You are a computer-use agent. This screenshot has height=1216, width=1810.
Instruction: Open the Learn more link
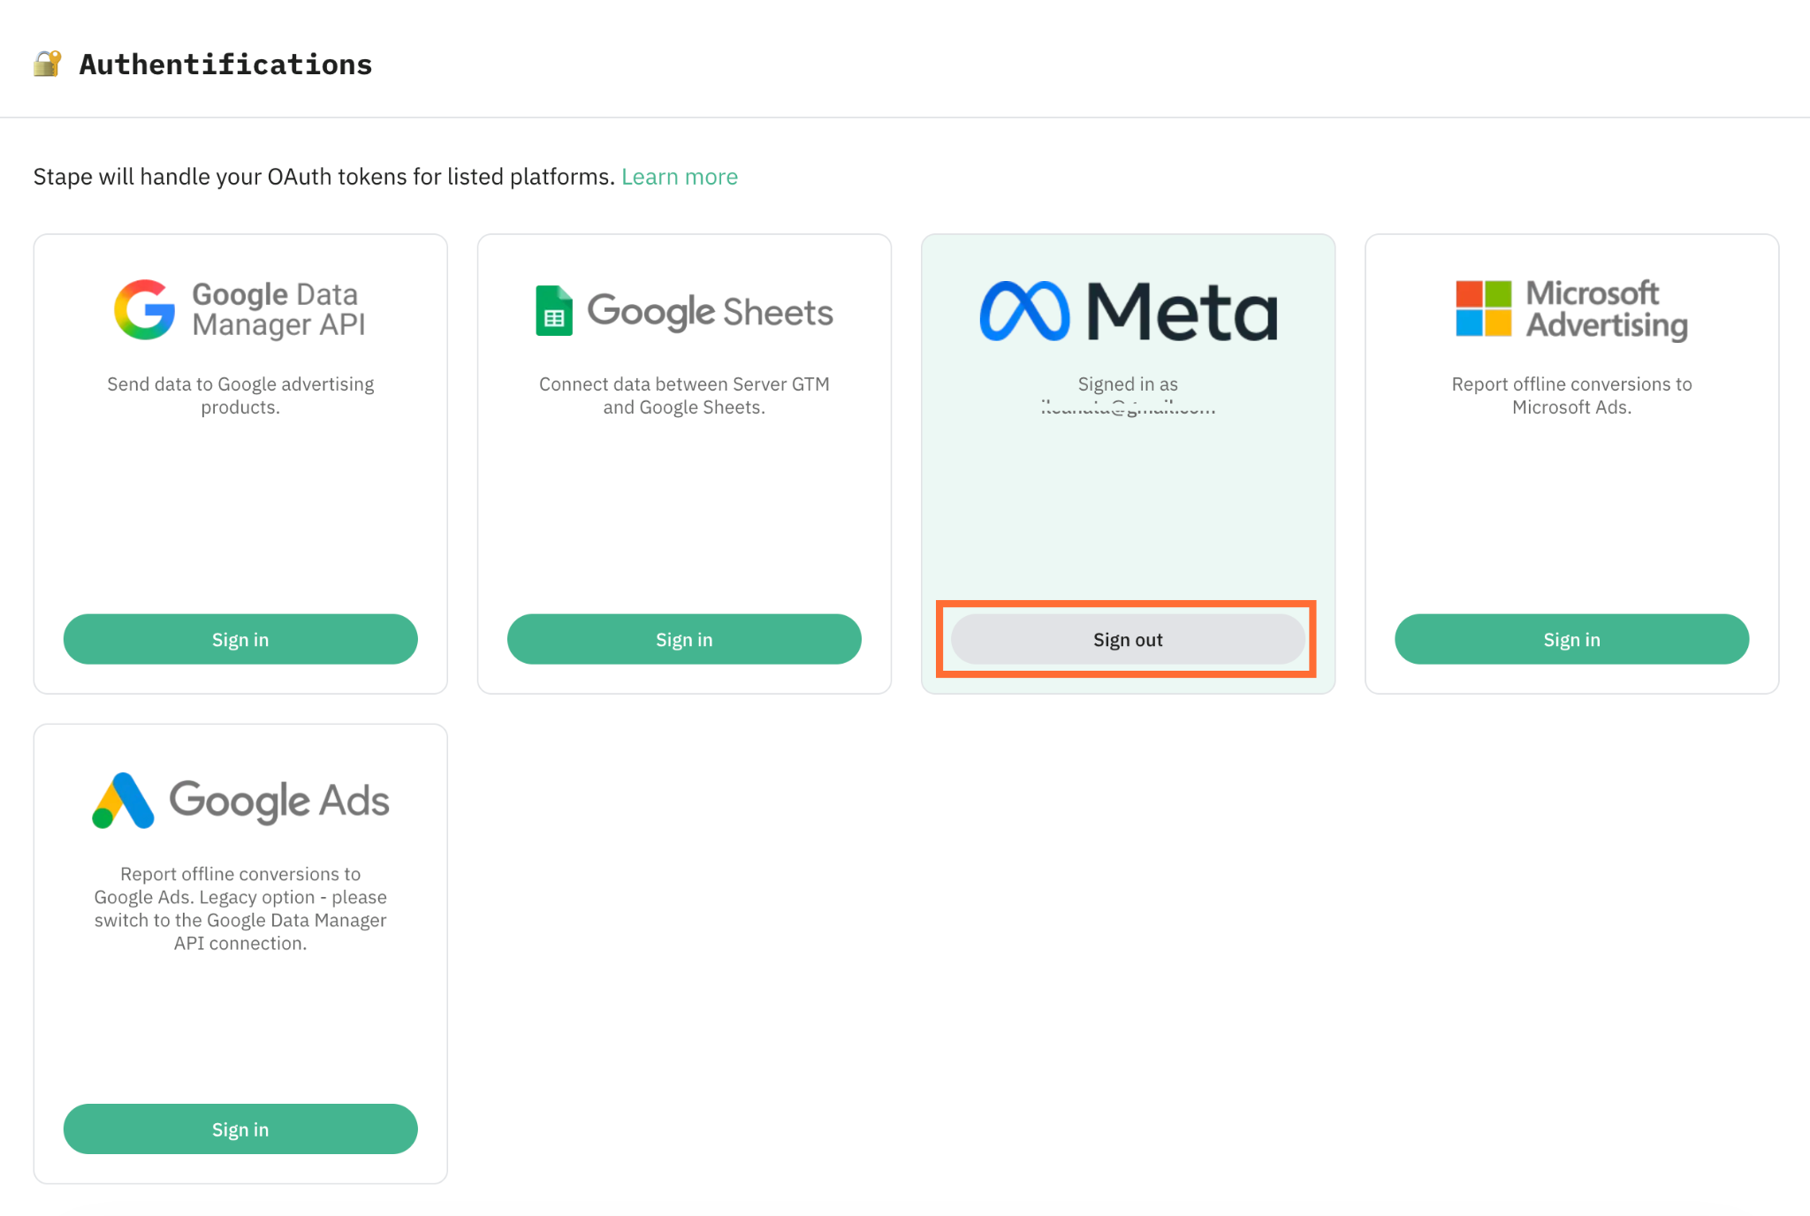[x=680, y=177]
